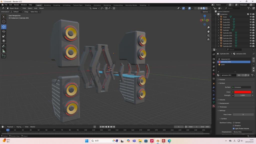256x144 pixels.
Task: Open the red emission Color swatch
Action: click(242, 92)
